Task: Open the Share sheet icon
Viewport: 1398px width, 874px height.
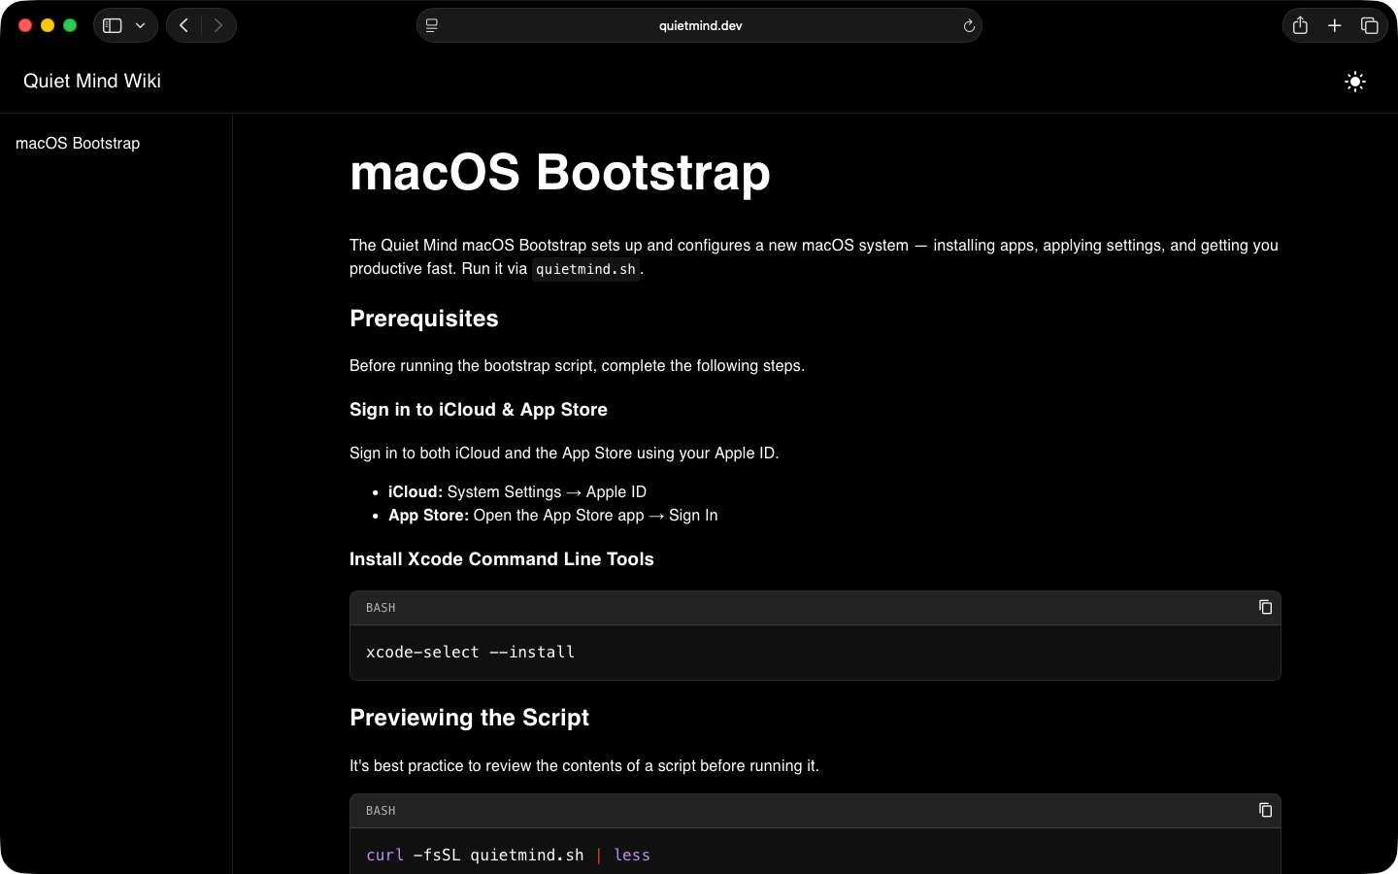Action: (1300, 25)
